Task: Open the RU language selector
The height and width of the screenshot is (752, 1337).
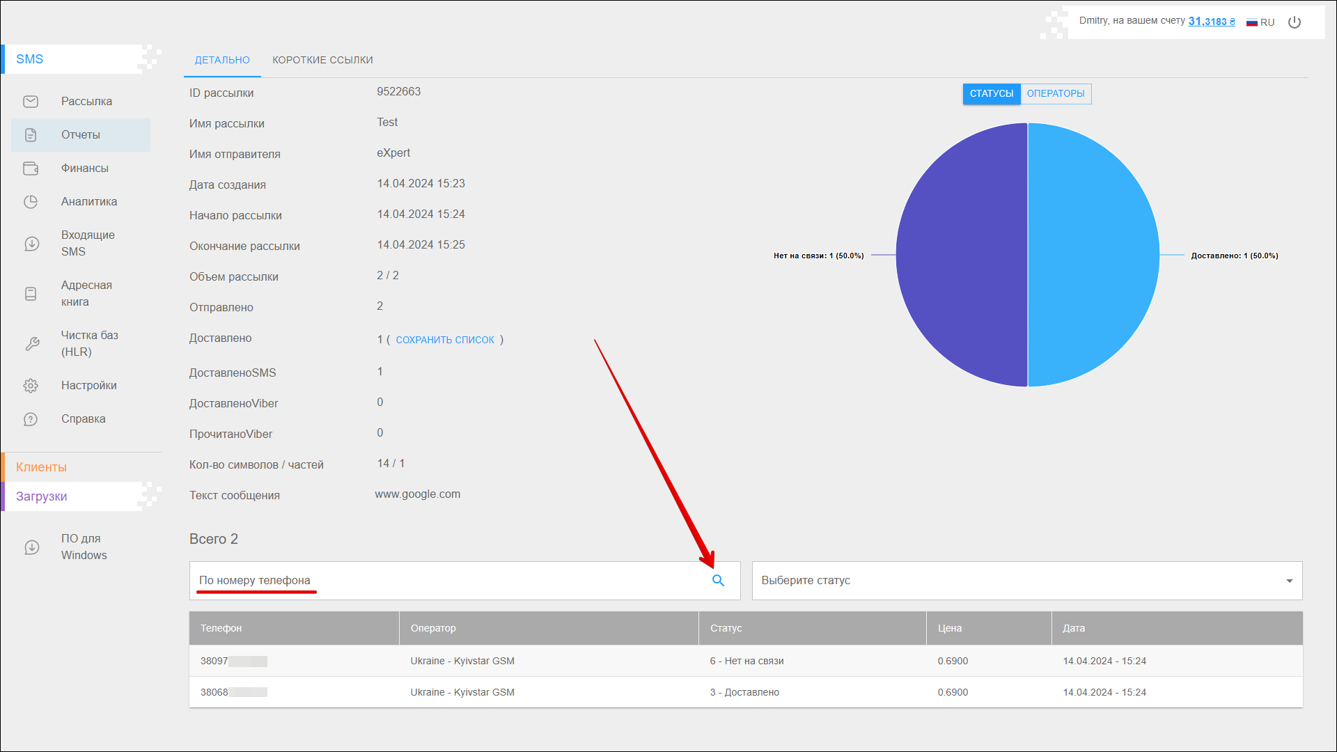Action: (x=1260, y=22)
